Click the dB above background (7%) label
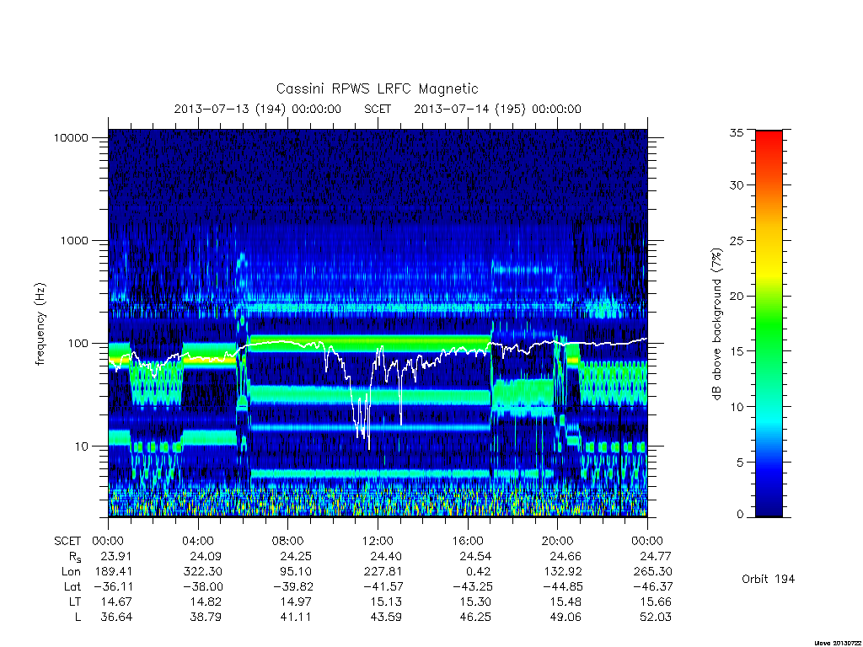This screenshot has height=647, width=863. pyautogui.click(x=716, y=324)
